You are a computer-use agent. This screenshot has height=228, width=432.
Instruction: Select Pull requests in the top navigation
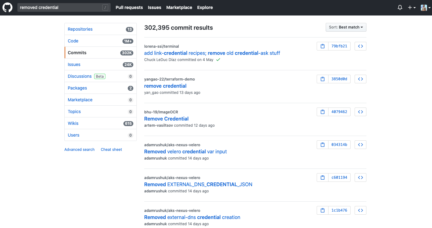[x=129, y=7]
